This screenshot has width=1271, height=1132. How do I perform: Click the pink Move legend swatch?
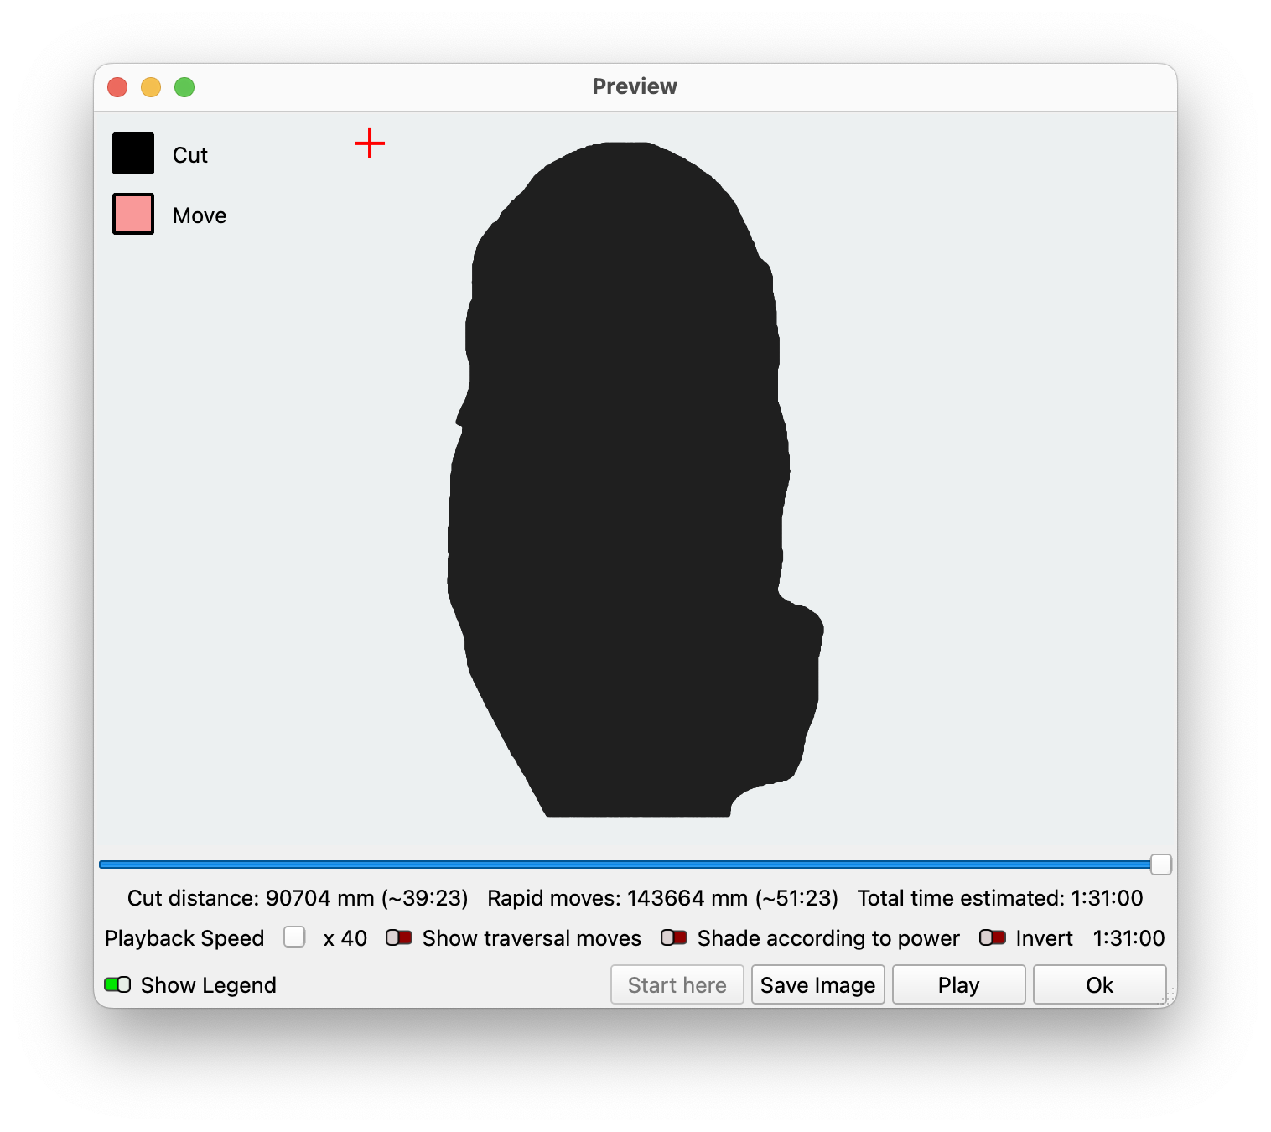coord(133,214)
